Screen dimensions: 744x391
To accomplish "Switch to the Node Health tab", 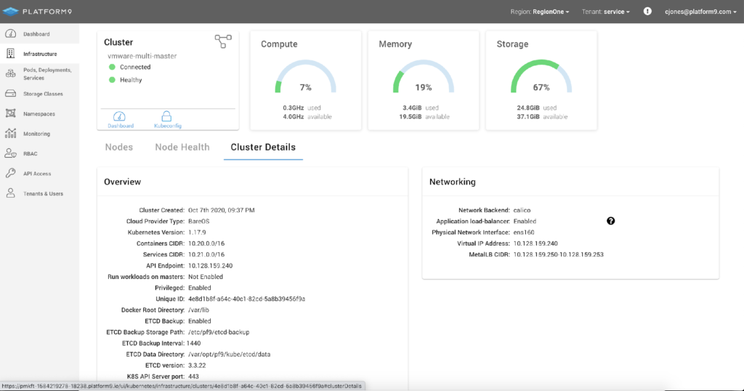I will 182,147.
